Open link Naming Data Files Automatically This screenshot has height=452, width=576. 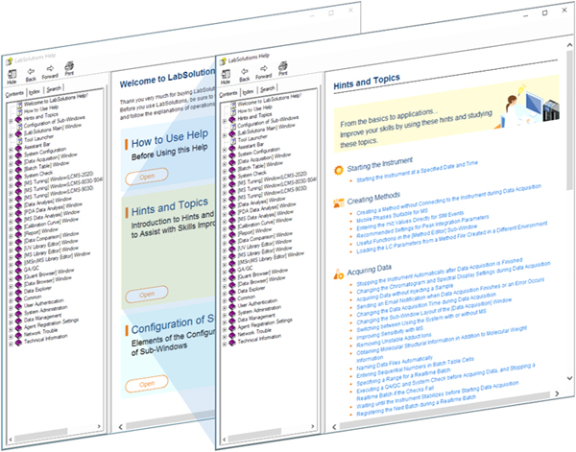[395, 364]
